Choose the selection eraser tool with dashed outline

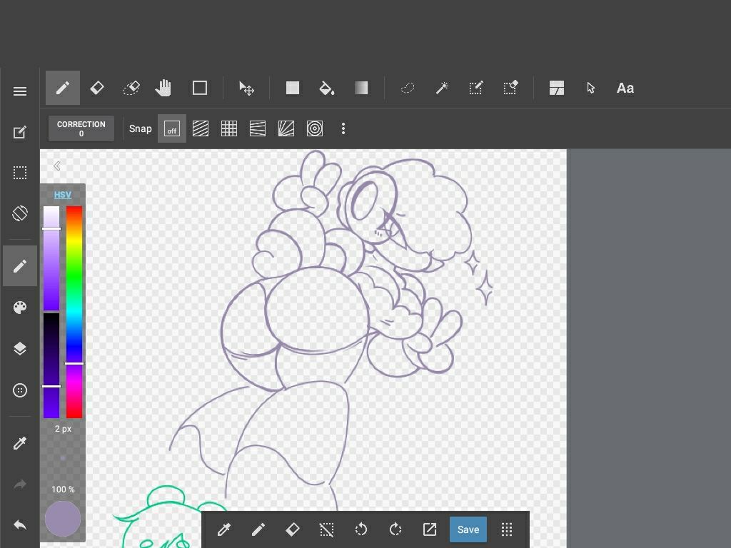click(x=131, y=88)
